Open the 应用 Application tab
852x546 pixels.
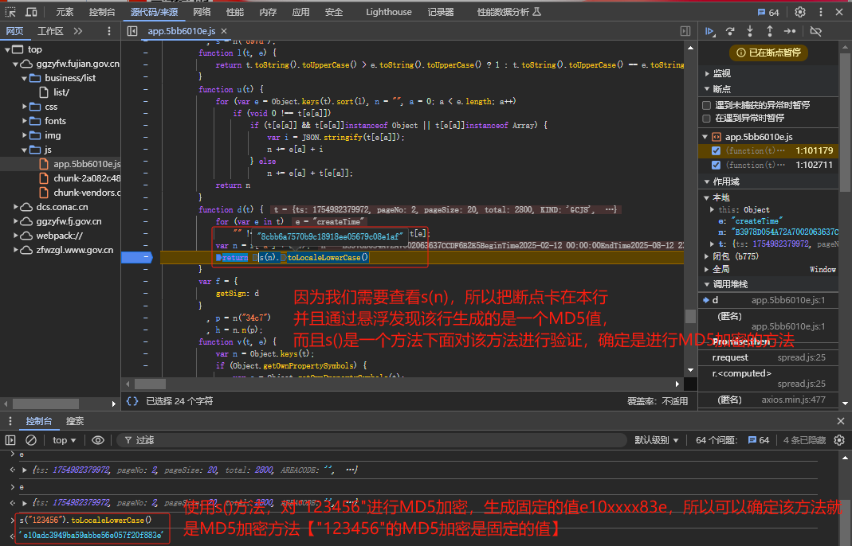click(x=300, y=12)
